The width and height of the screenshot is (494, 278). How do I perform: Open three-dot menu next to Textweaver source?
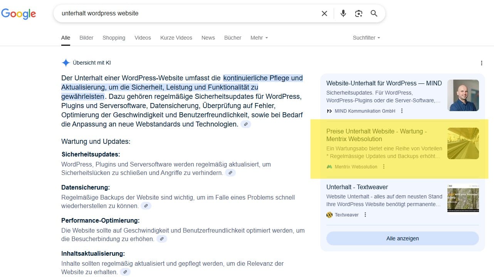[365, 215]
